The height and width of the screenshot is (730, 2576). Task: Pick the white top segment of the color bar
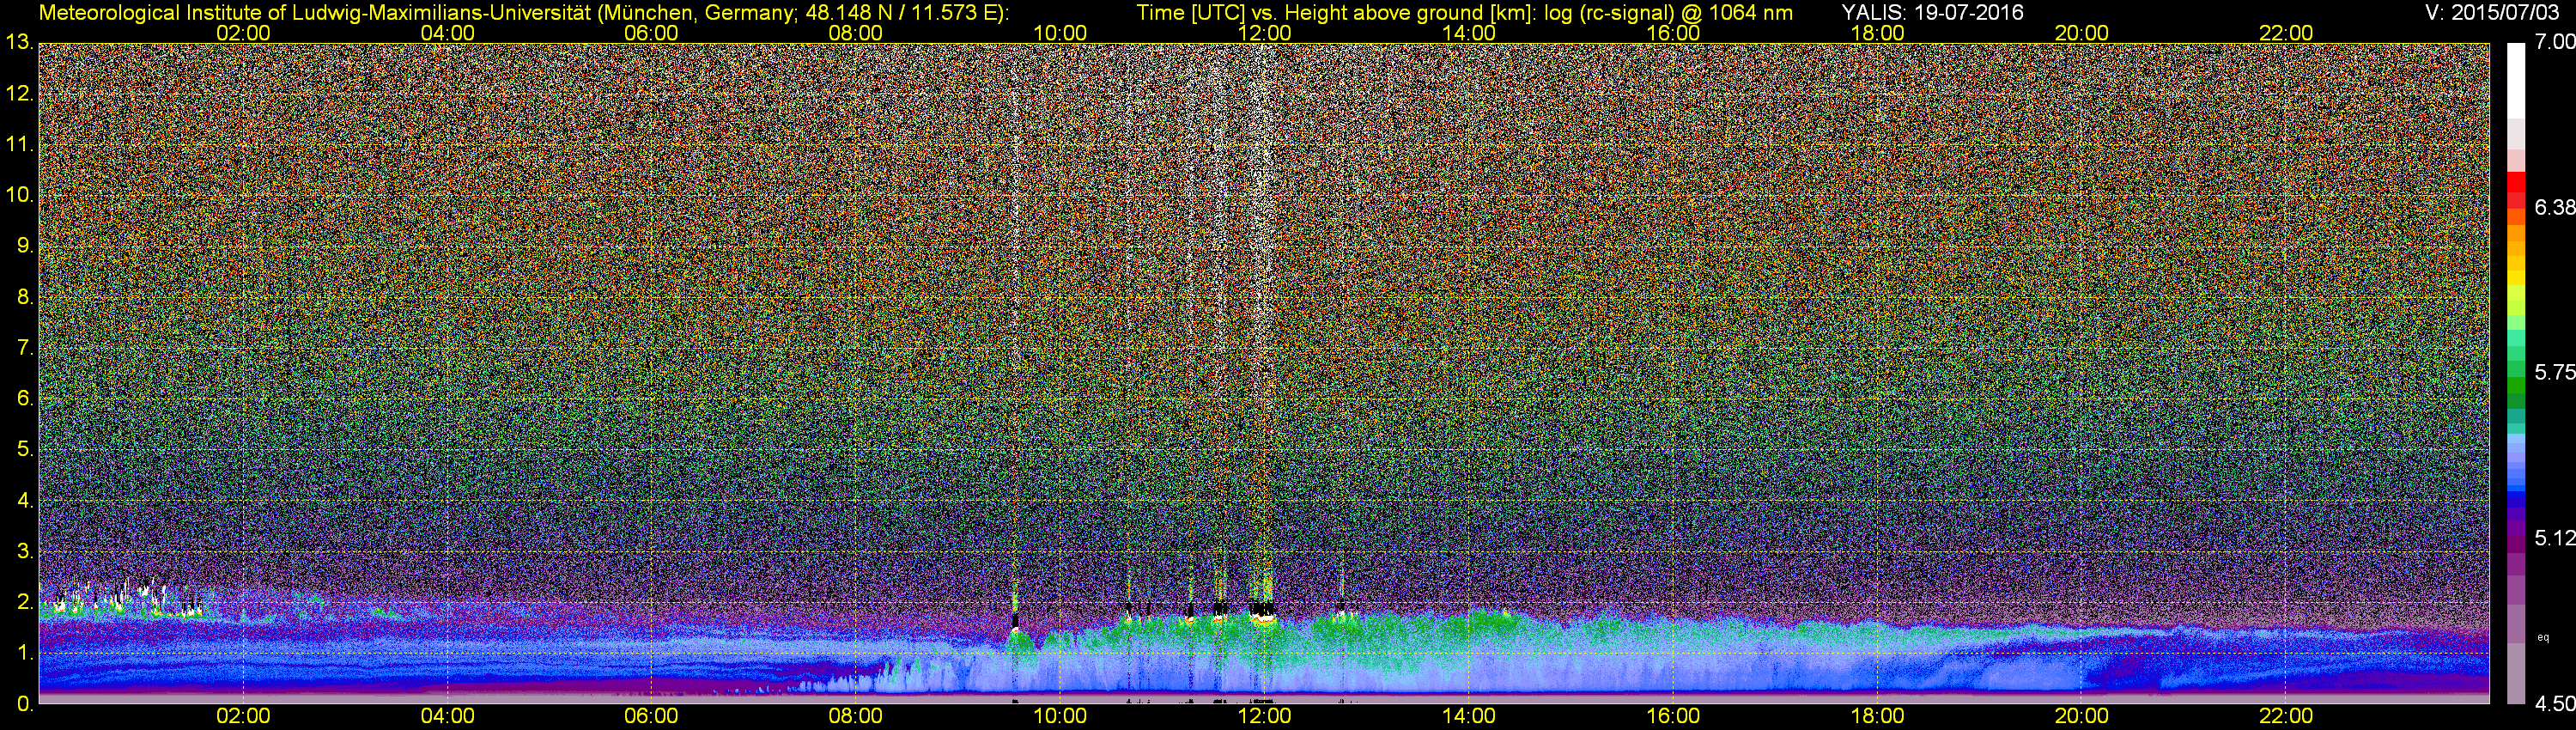[x=2515, y=80]
